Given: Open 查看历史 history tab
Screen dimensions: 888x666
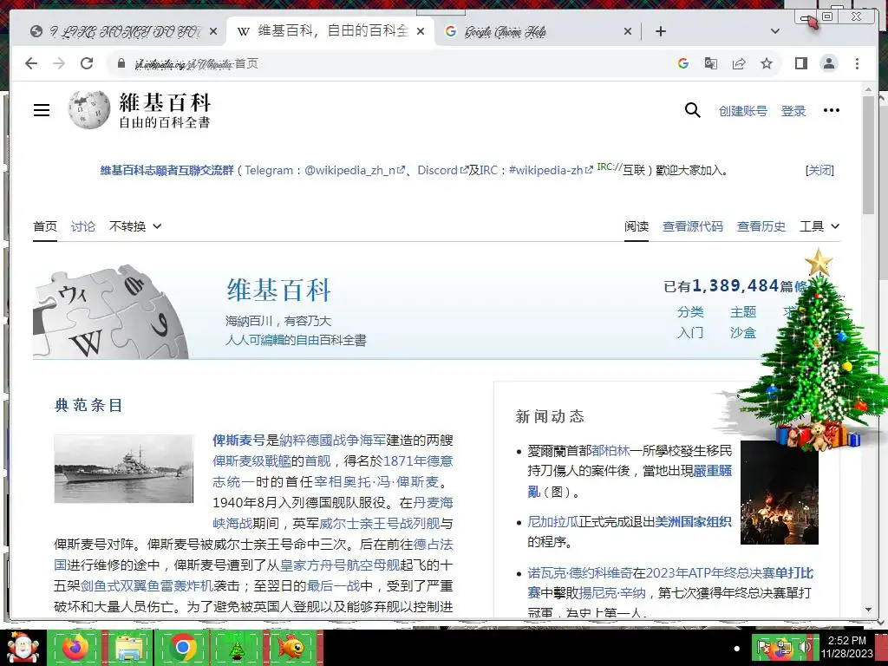Looking at the screenshot, I should pos(761,226).
